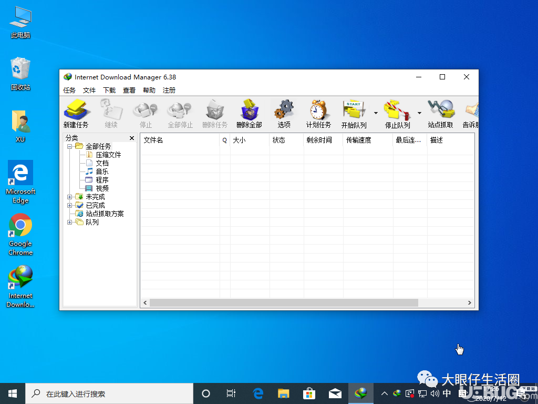Select 视频 category
This screenshot has height=404, width=538.
tap(97, 189)
